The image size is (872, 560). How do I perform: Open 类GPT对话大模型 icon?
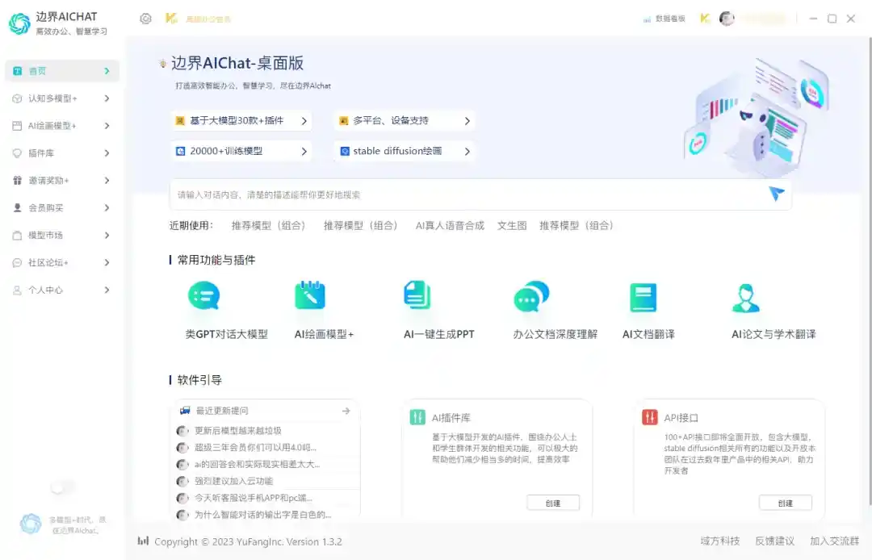204,295
